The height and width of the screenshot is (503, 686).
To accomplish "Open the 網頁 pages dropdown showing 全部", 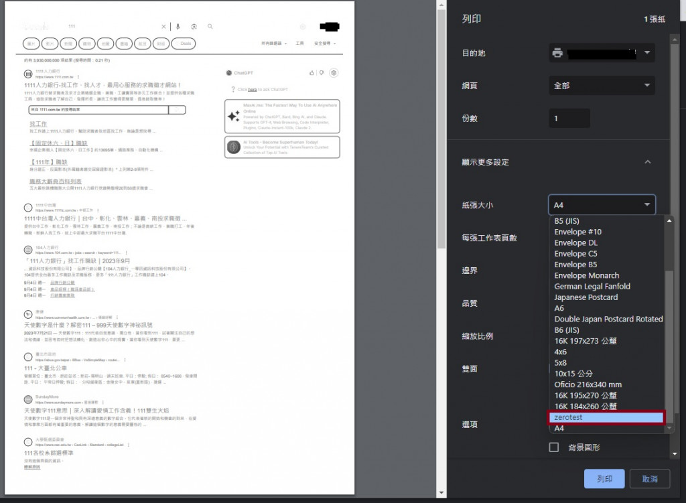I will (602, 86).
